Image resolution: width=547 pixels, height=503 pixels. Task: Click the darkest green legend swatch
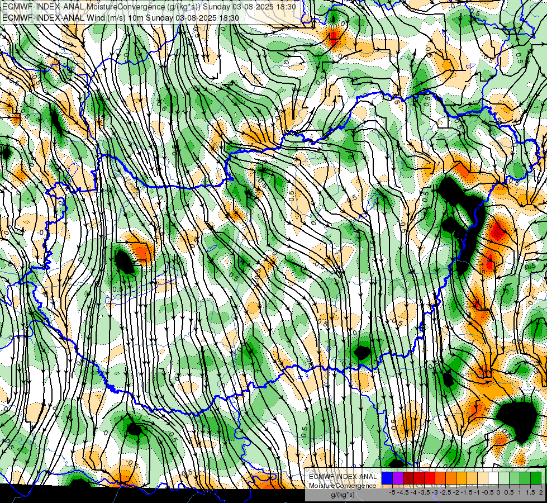pyautogui.click(x=535, y=478)
